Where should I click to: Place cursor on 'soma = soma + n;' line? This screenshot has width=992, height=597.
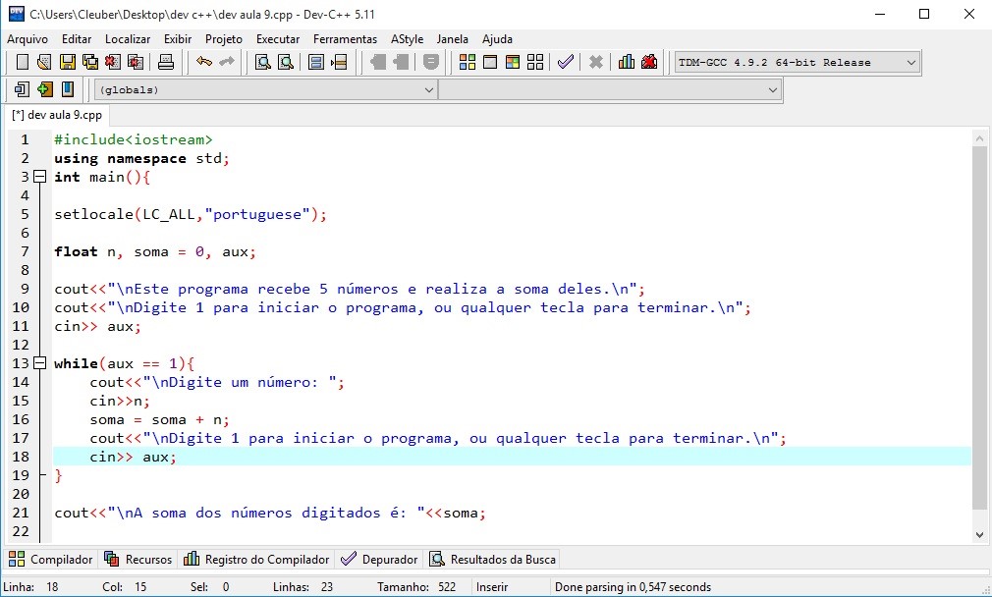coord(159,419)
